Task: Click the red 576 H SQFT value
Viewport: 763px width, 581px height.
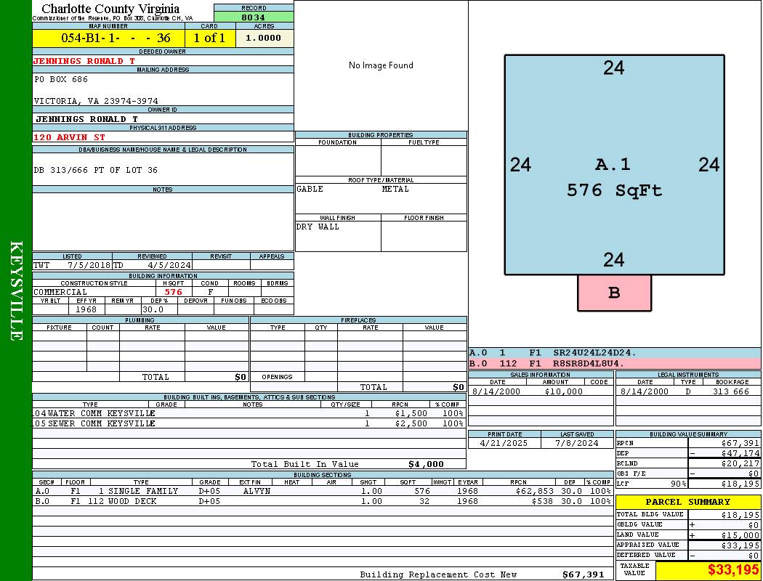Action: tap(174, 292)
